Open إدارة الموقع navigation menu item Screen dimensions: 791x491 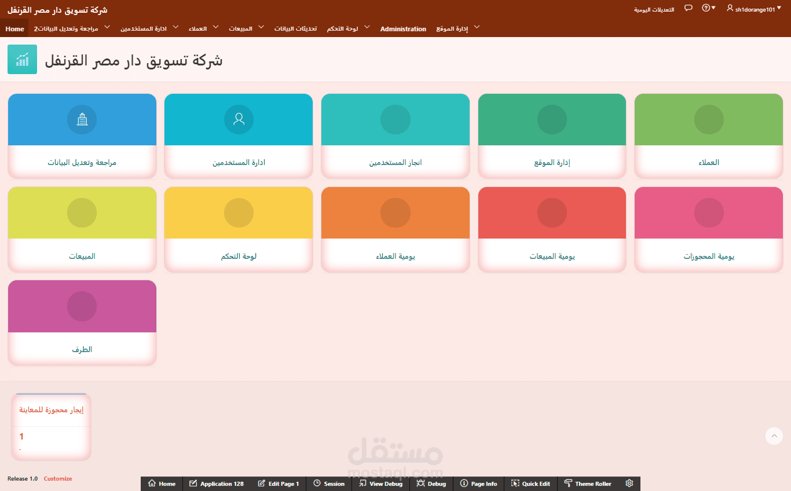(452, 28)
